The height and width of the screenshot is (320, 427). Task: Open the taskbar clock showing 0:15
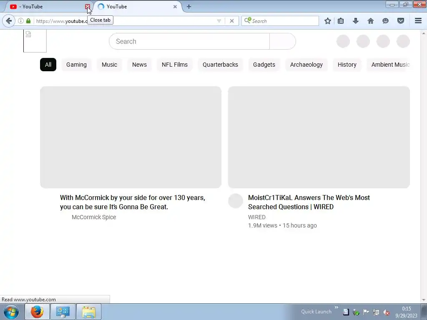point(406,312)
